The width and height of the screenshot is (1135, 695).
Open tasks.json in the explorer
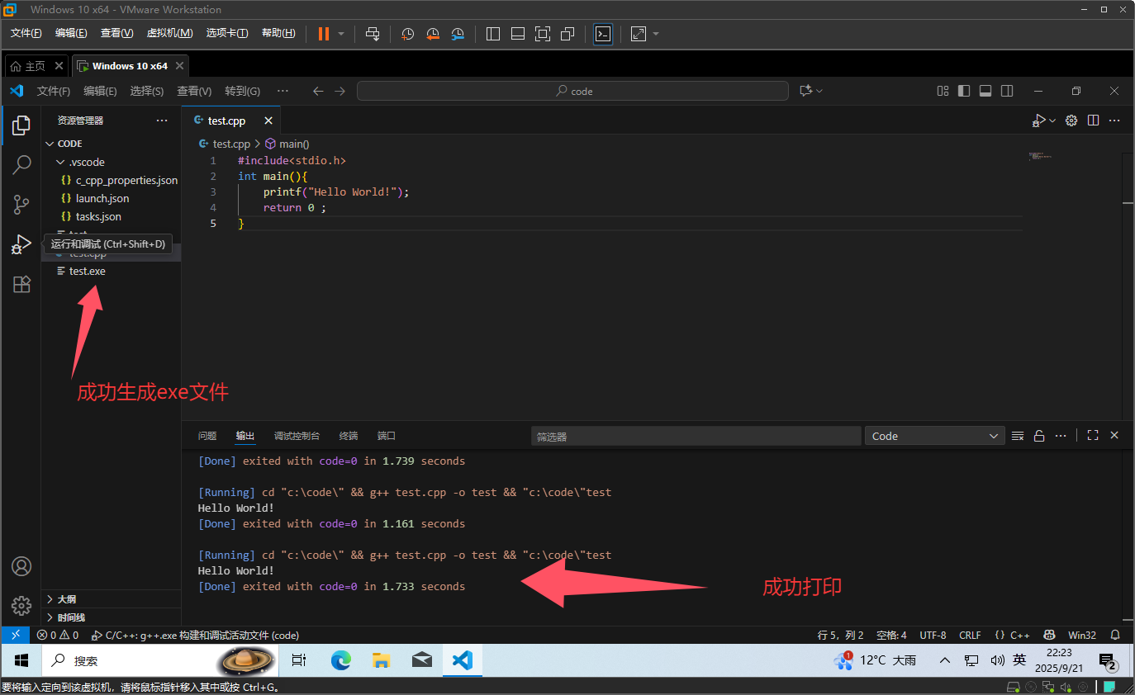coord(98,216)
